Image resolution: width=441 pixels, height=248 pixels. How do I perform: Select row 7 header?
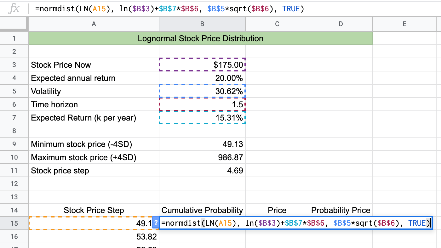tap(14, 118)
